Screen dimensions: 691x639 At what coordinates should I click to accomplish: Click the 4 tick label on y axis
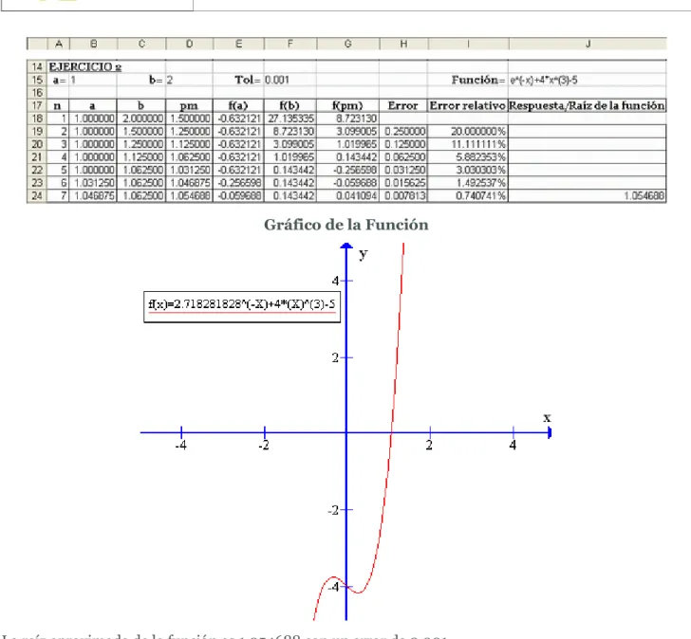(x=335, y=281)
